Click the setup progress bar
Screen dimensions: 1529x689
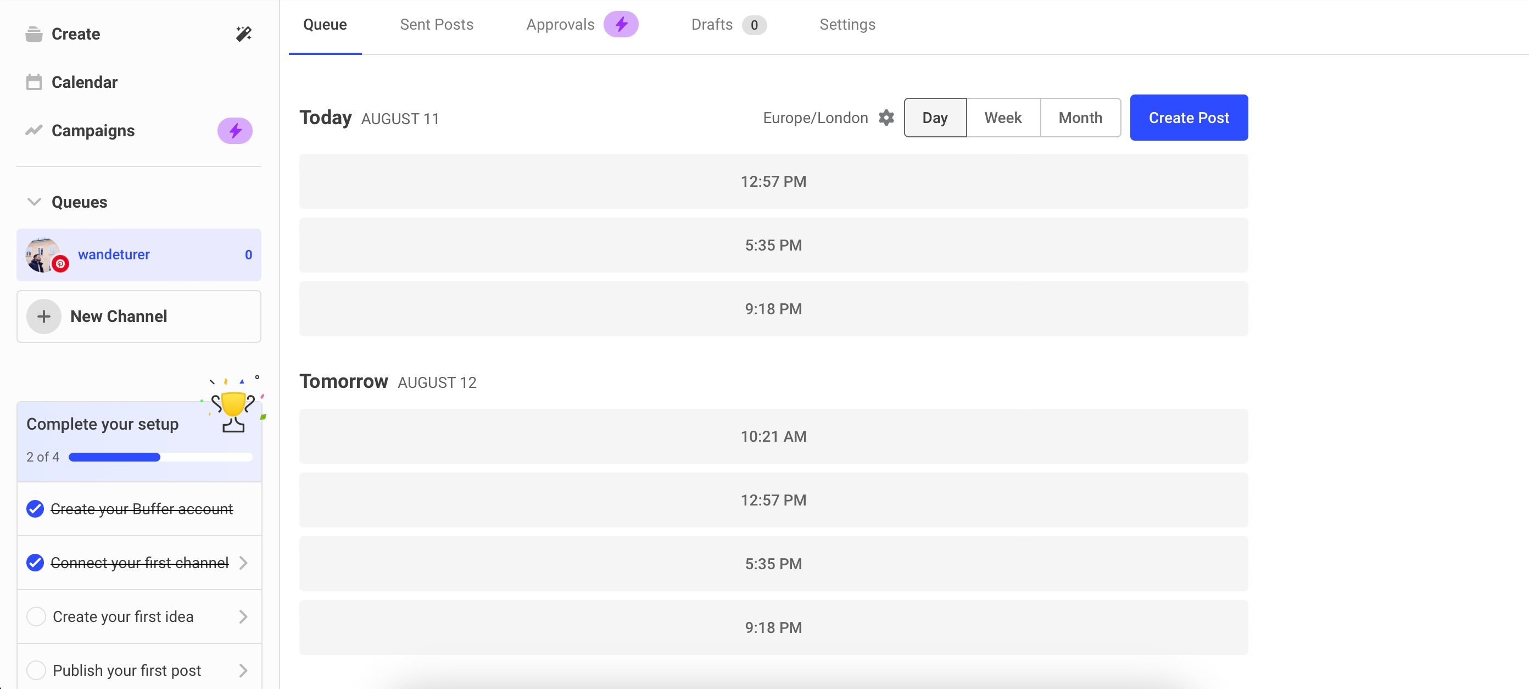pyautogui.click(x=160, y=457)
